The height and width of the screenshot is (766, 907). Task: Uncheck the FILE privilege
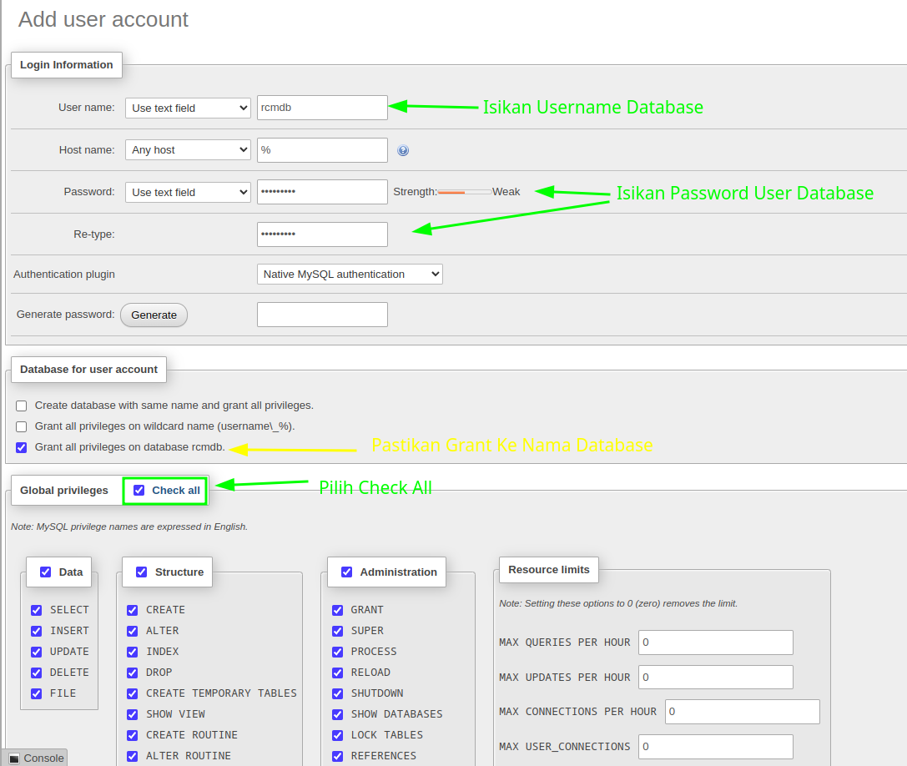click(x=37, y=693)
